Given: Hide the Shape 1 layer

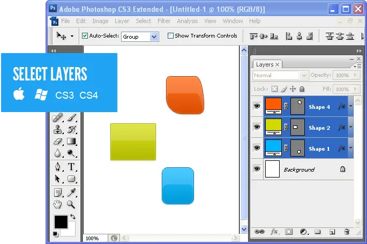Looking at the screenshot, I should pos(257,148).
